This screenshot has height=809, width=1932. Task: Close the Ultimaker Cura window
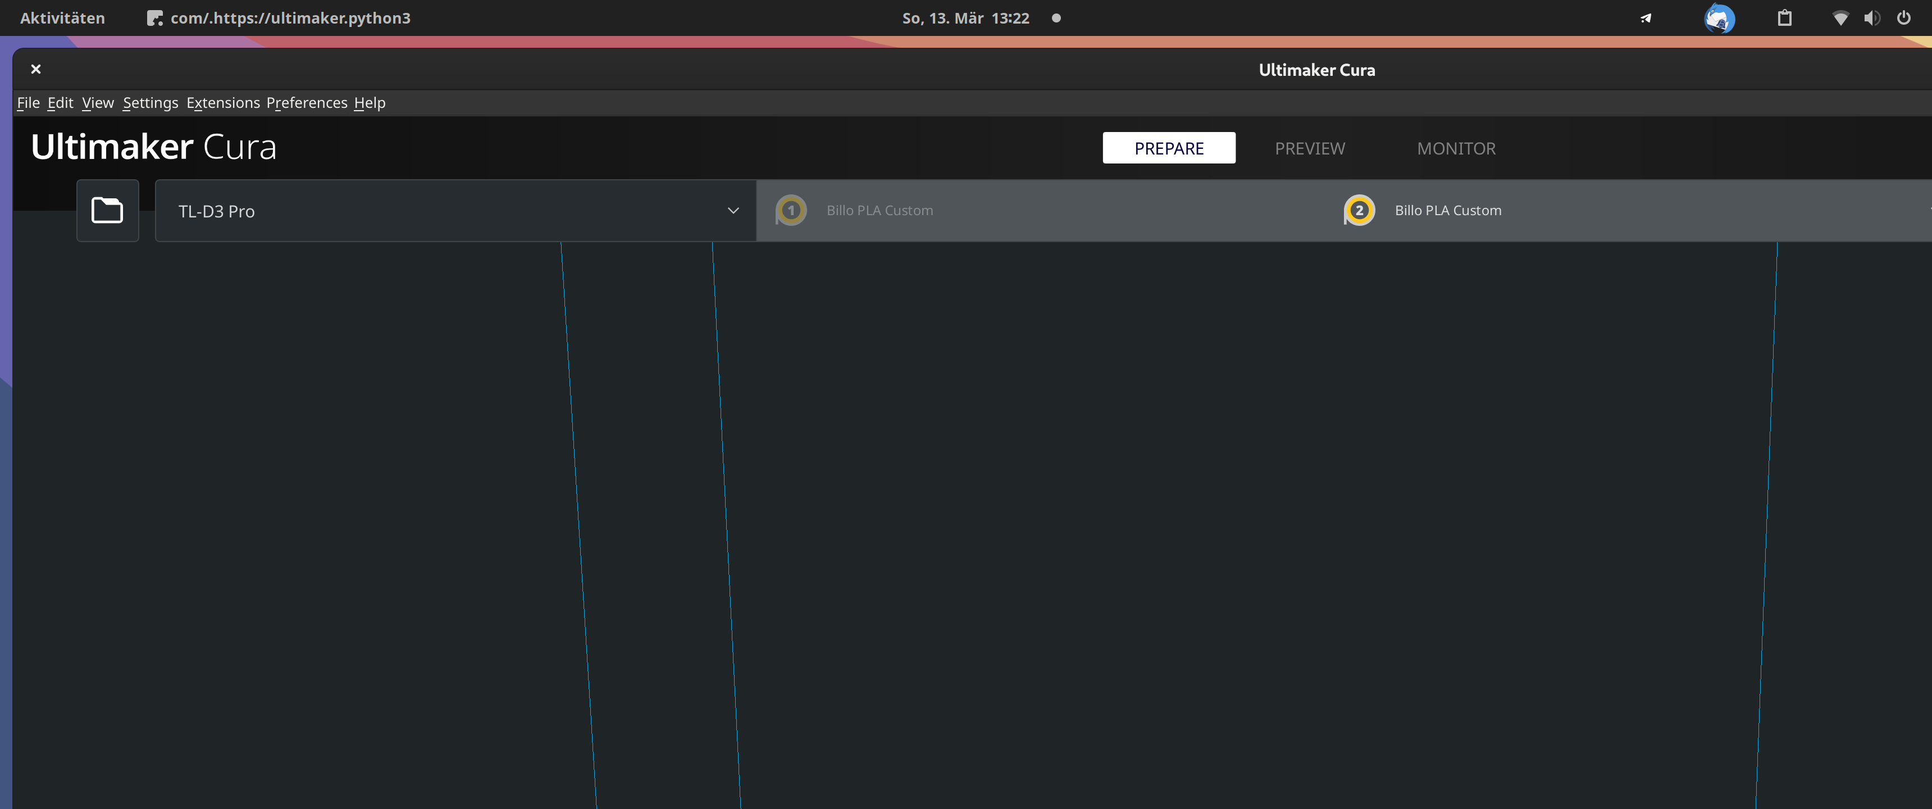(35, 69)
